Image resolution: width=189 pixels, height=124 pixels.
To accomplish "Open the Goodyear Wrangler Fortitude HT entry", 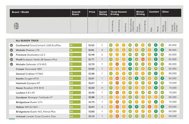I will [34, 97].
